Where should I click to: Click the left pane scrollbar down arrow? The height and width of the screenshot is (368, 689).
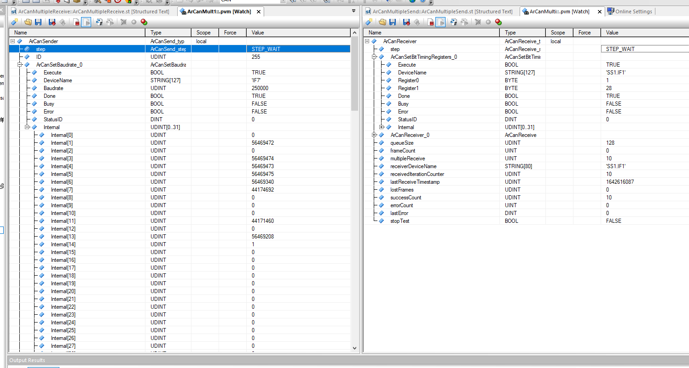click(x=354, y=348)
